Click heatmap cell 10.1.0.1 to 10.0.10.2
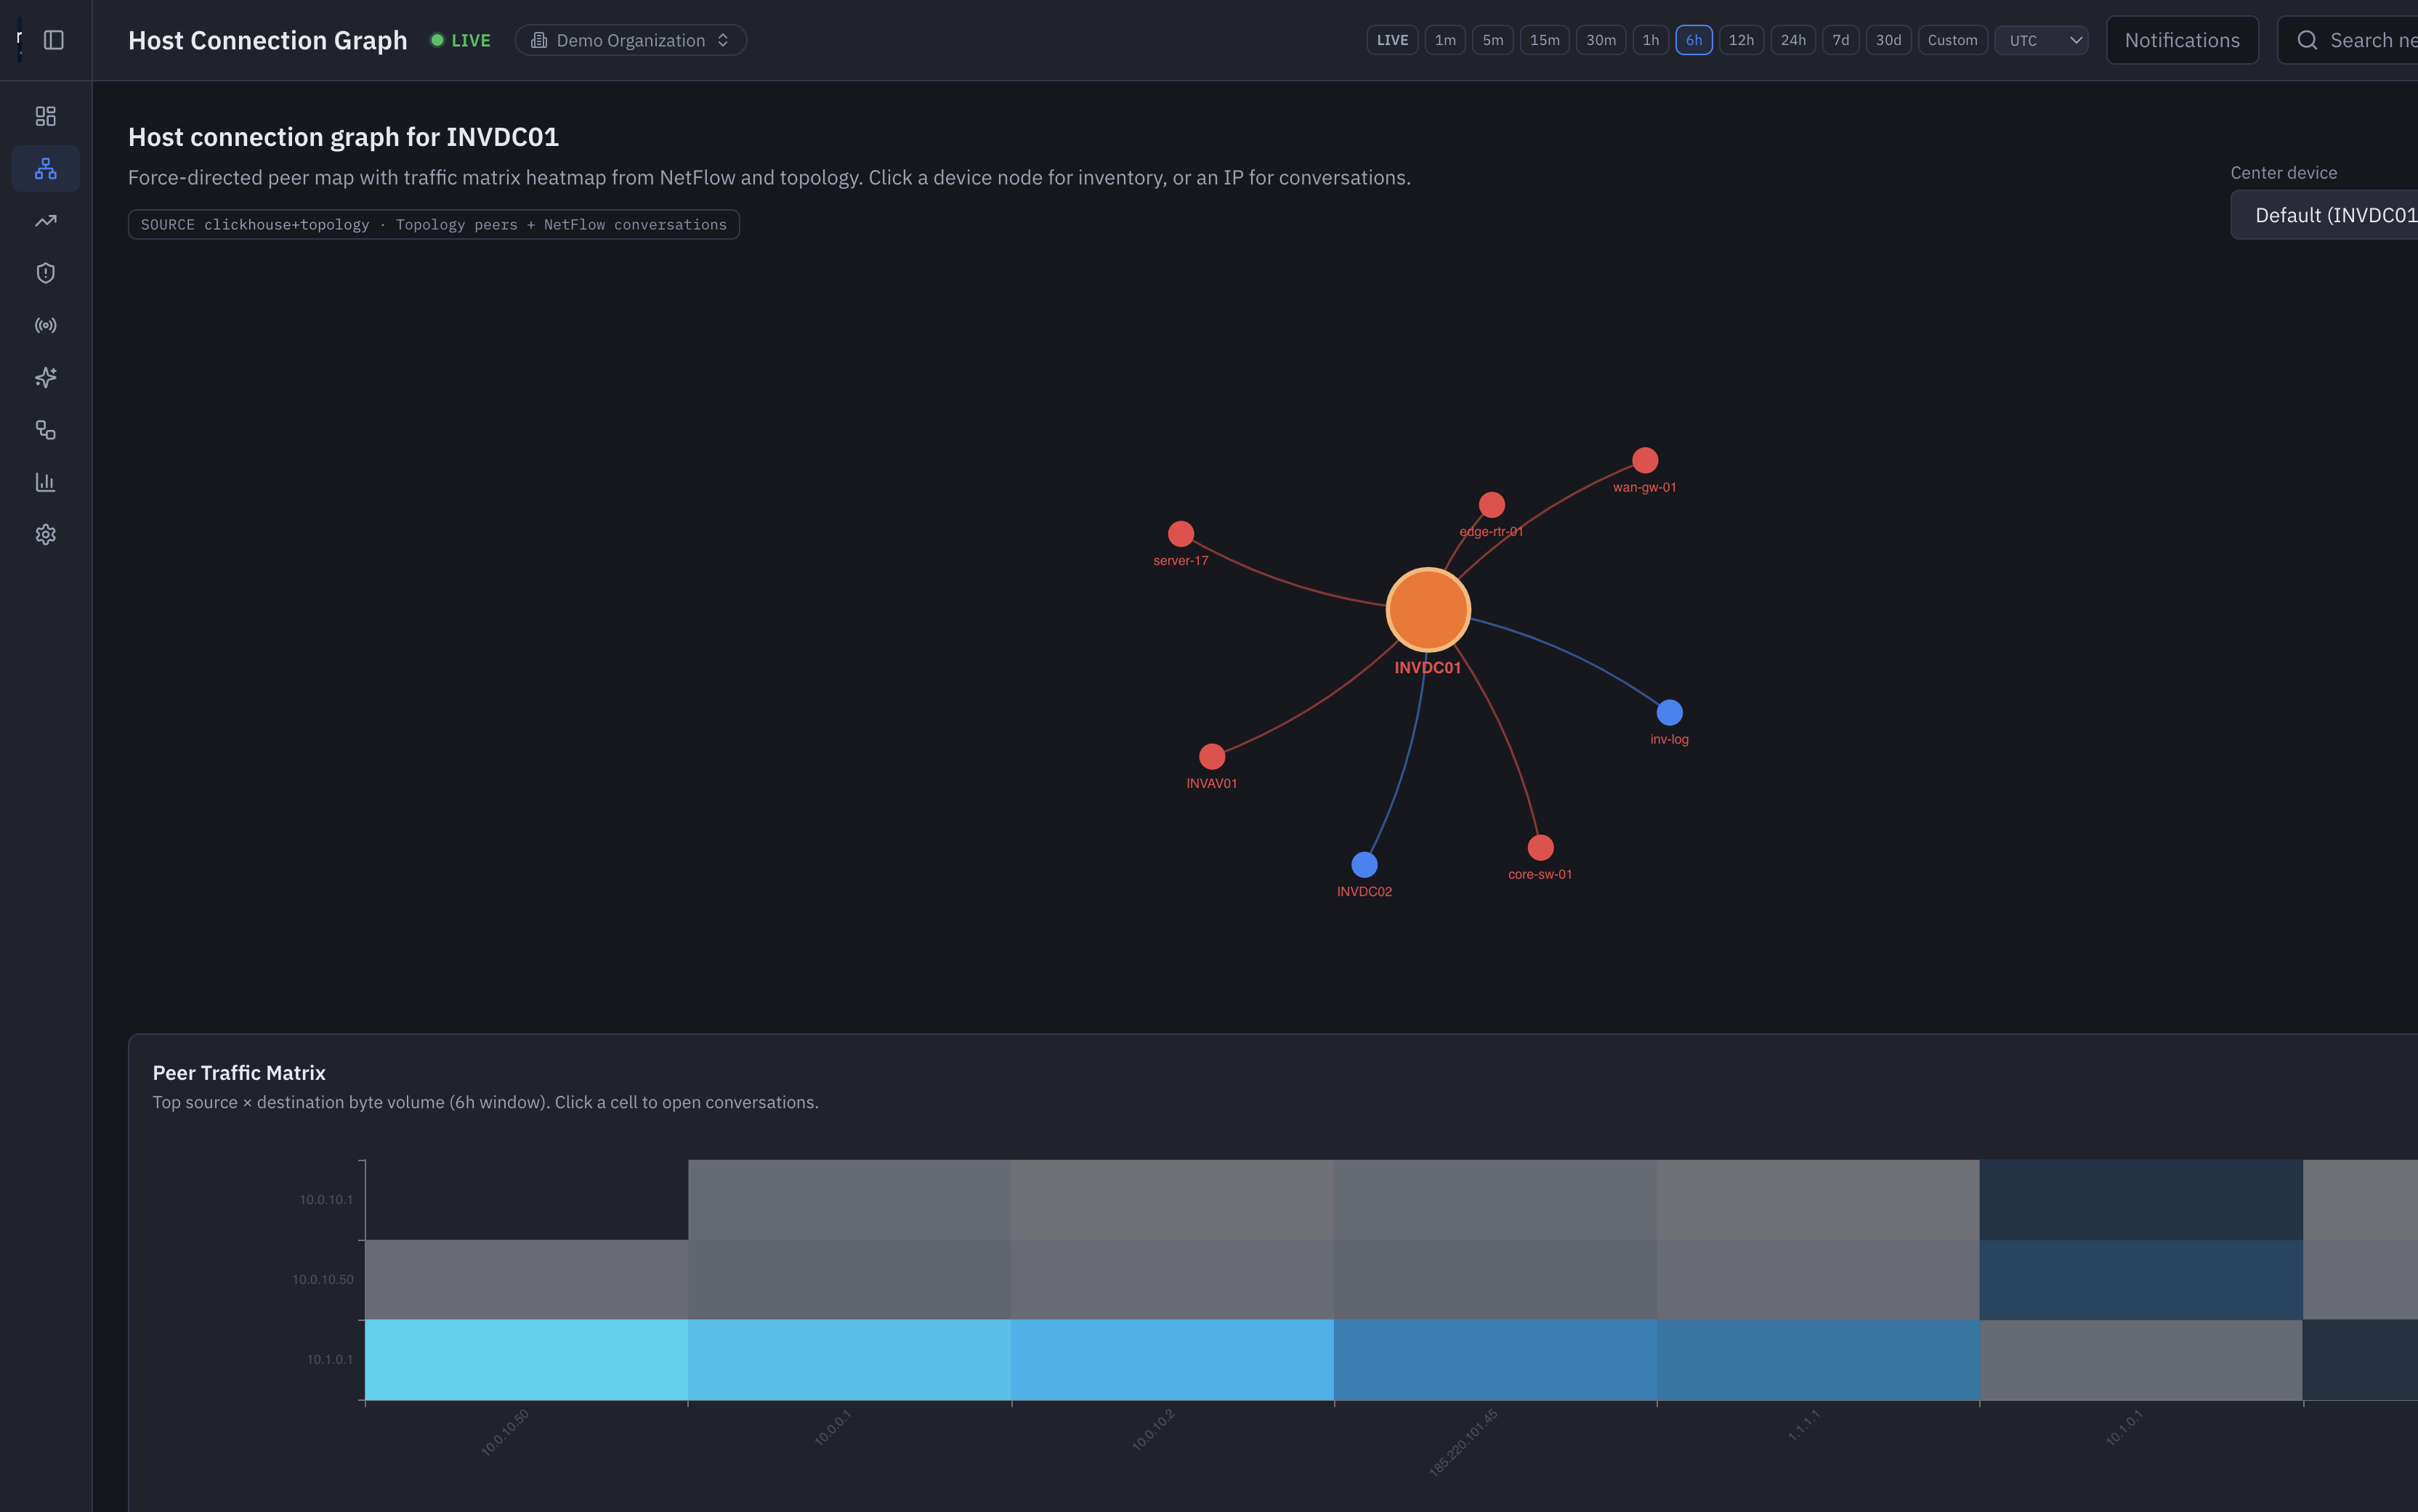 tap(1173, 1360)
